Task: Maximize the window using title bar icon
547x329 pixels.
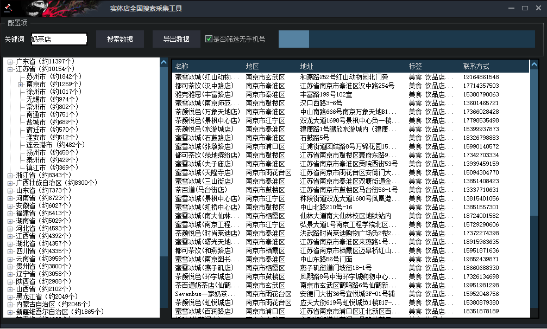Action: coord(525,8)
